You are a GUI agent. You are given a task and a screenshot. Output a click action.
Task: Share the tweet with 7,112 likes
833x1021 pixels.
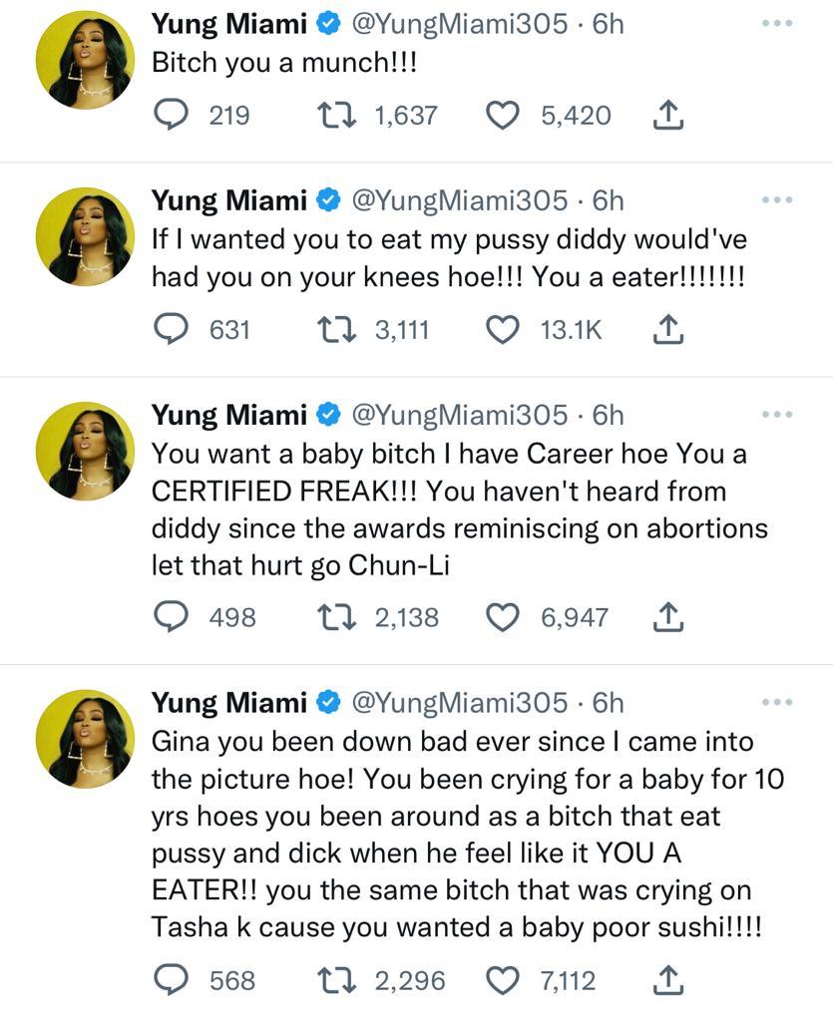[x=667, y=981]
